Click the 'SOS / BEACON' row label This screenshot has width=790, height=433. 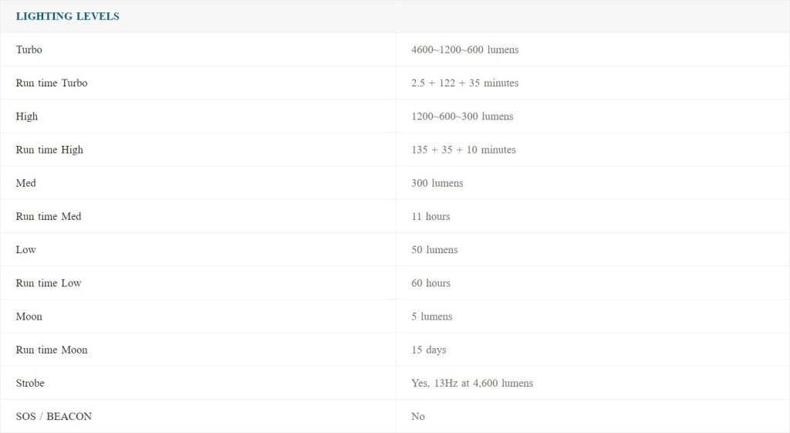tap(54, 416)
